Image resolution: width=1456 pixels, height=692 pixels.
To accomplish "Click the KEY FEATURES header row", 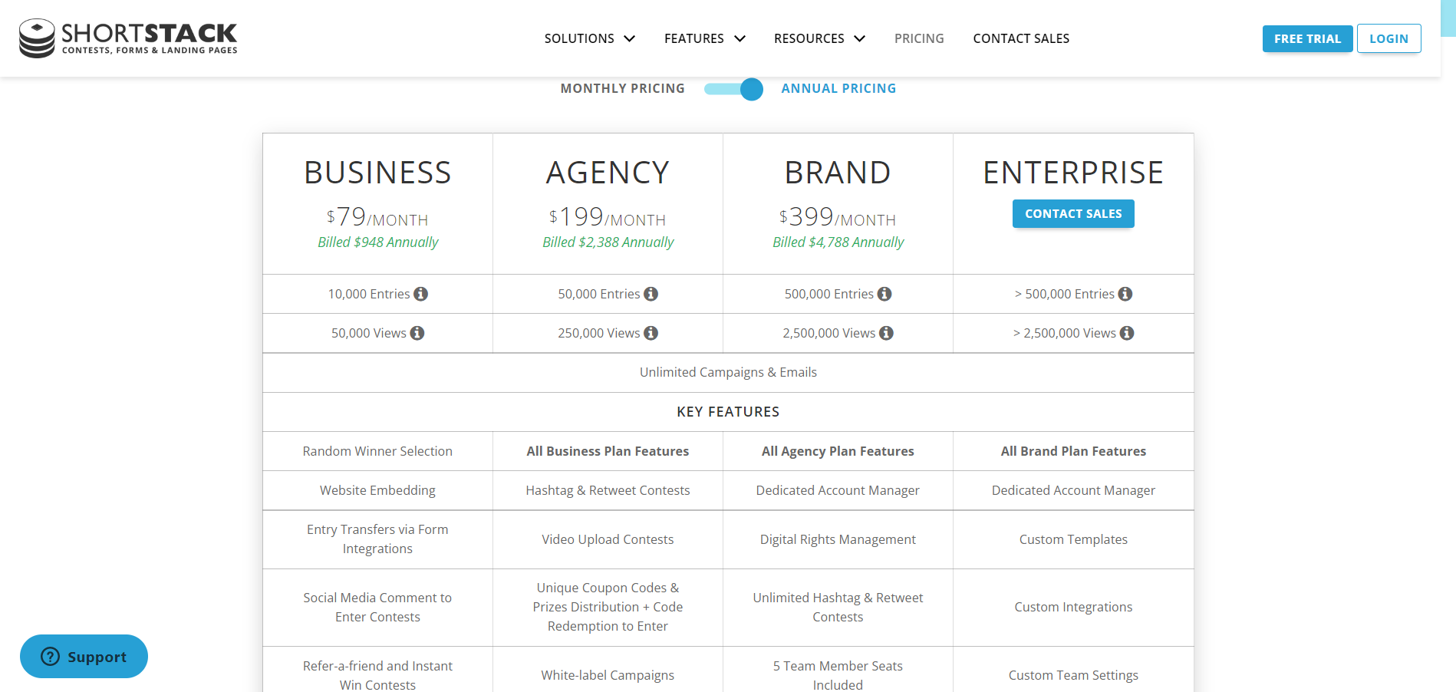I will pos(728,412).
